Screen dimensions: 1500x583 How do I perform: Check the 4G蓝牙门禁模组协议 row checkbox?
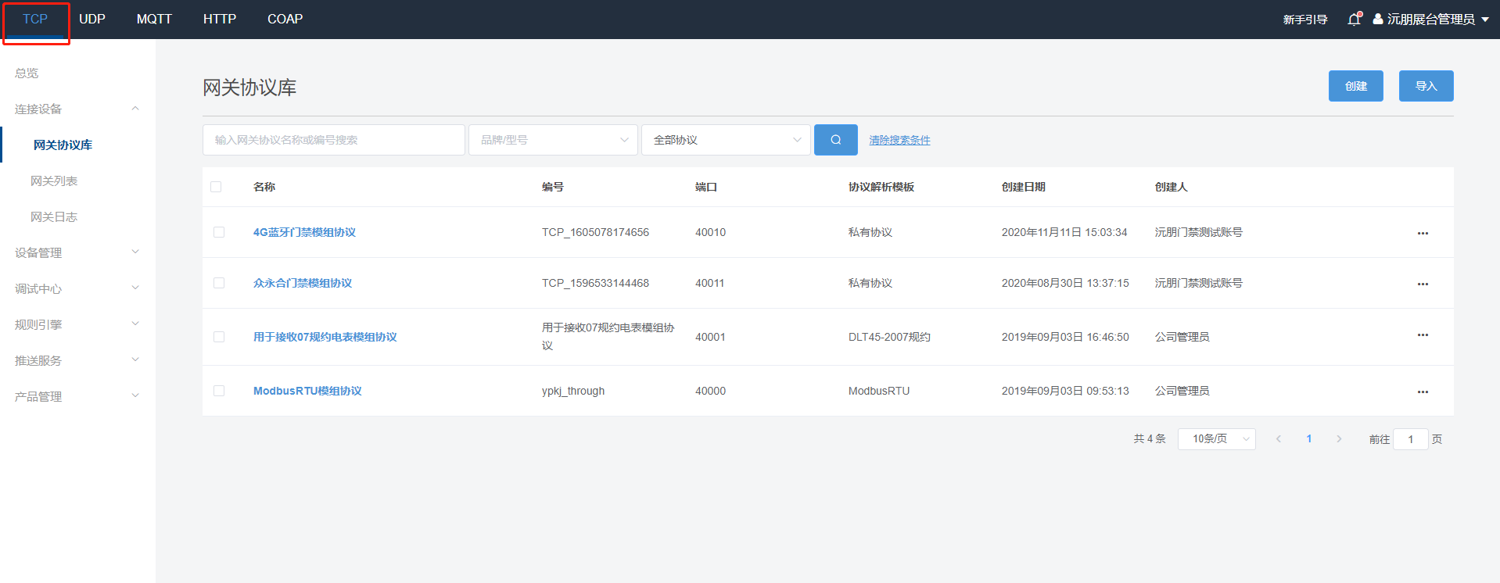click(x=219, y=232)
